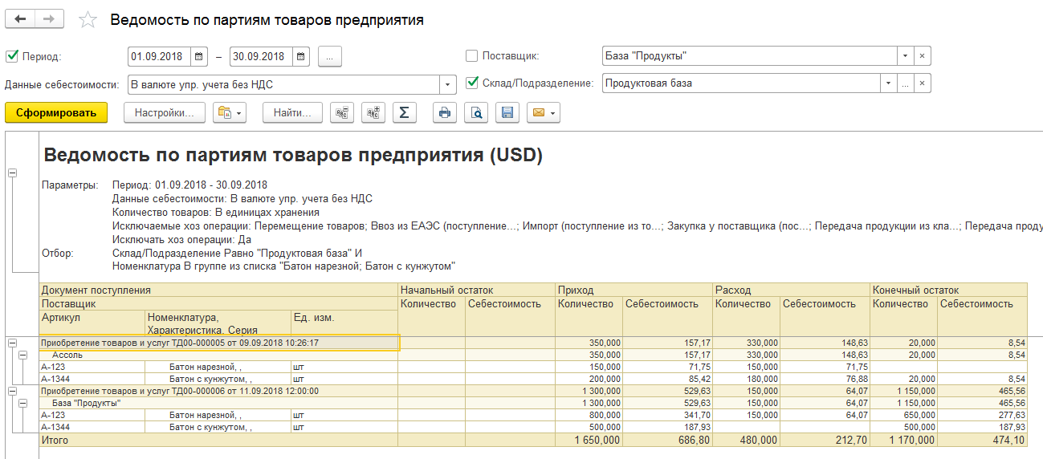Print the report

click(x=444, y=112)
